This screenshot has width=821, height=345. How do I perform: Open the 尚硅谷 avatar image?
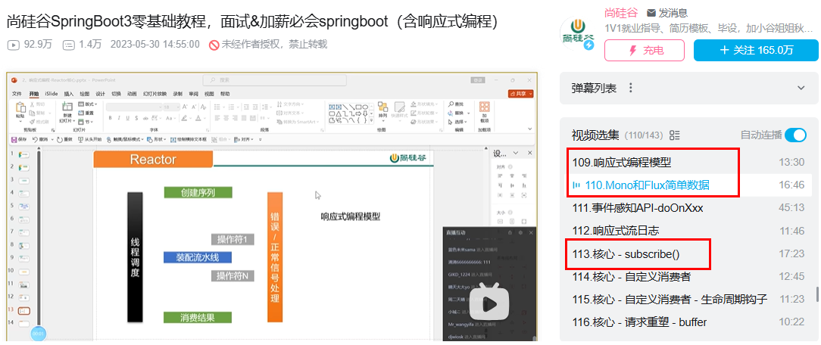click(x=577, y=33)
